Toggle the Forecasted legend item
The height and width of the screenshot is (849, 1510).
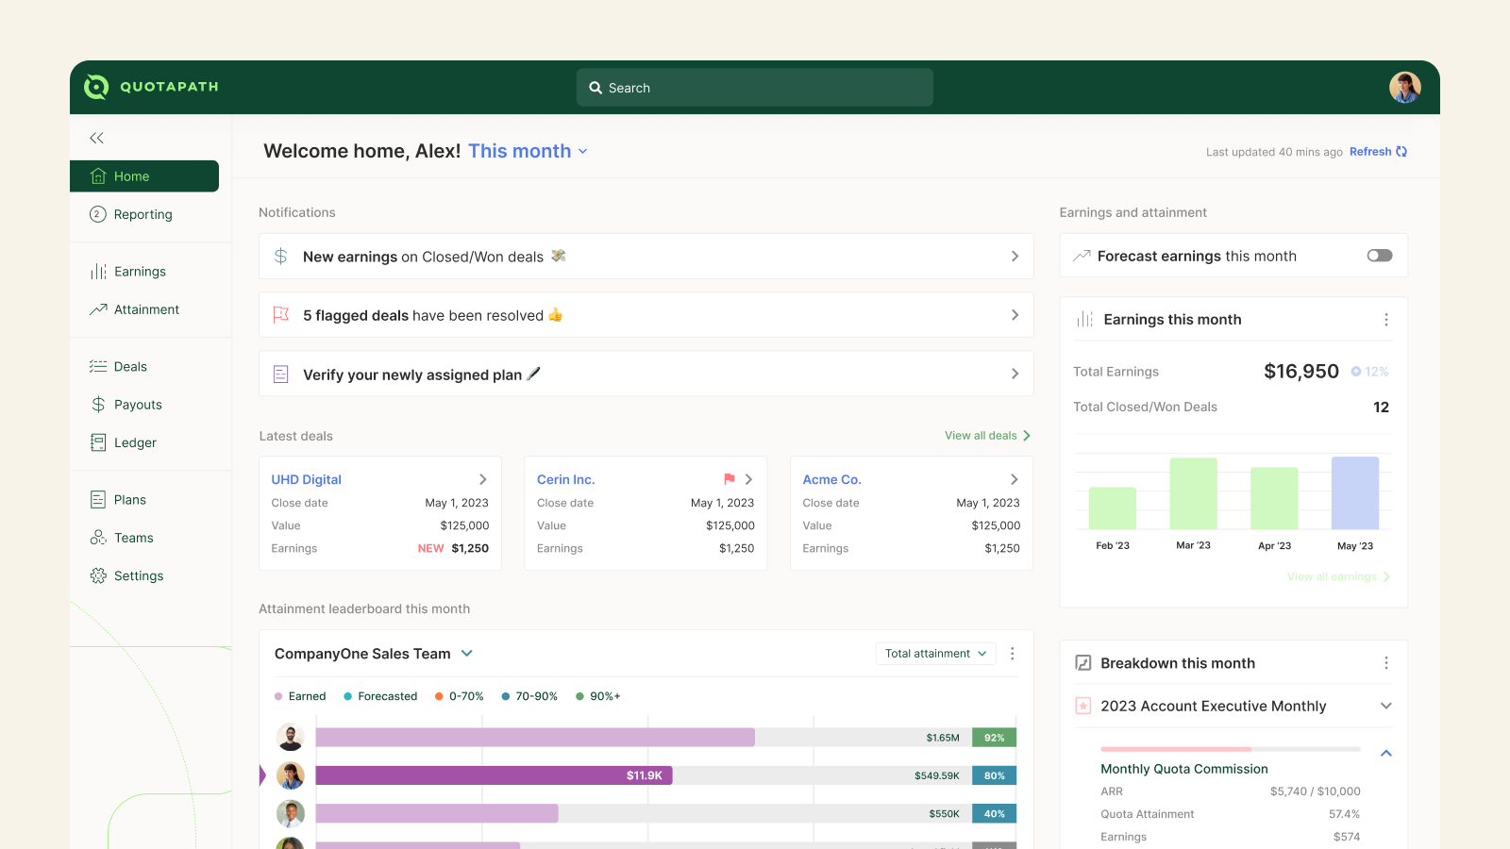[x=380, y=696]
